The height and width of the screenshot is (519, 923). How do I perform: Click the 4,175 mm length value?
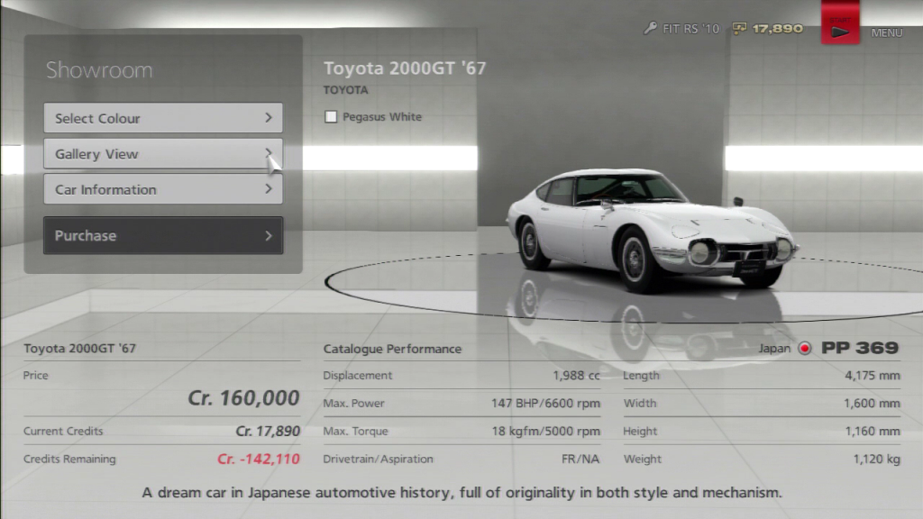pyautogui.click(x=873, y=376)
